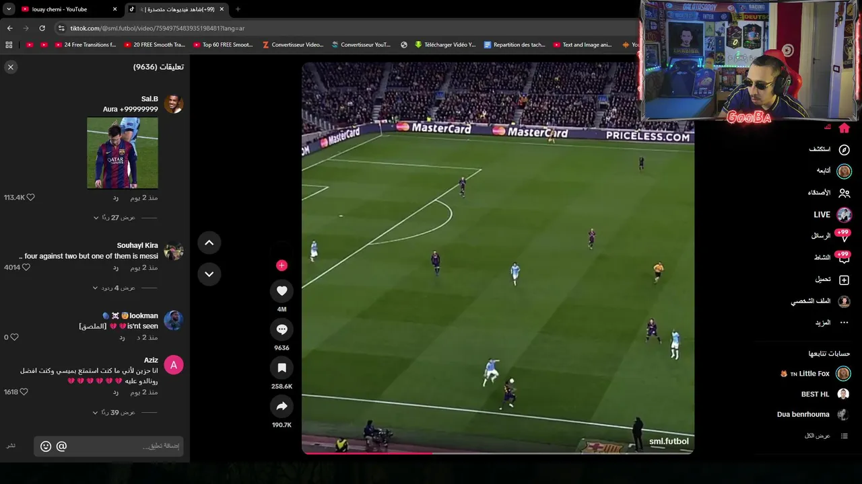Open the apps grid in bookmarks bar

tap(9, 45)
